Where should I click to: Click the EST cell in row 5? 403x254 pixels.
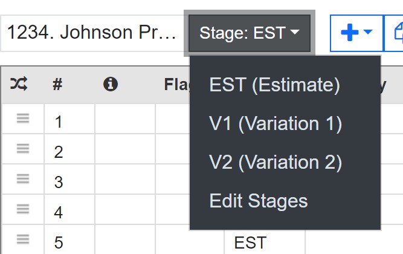tap(265, 242)
